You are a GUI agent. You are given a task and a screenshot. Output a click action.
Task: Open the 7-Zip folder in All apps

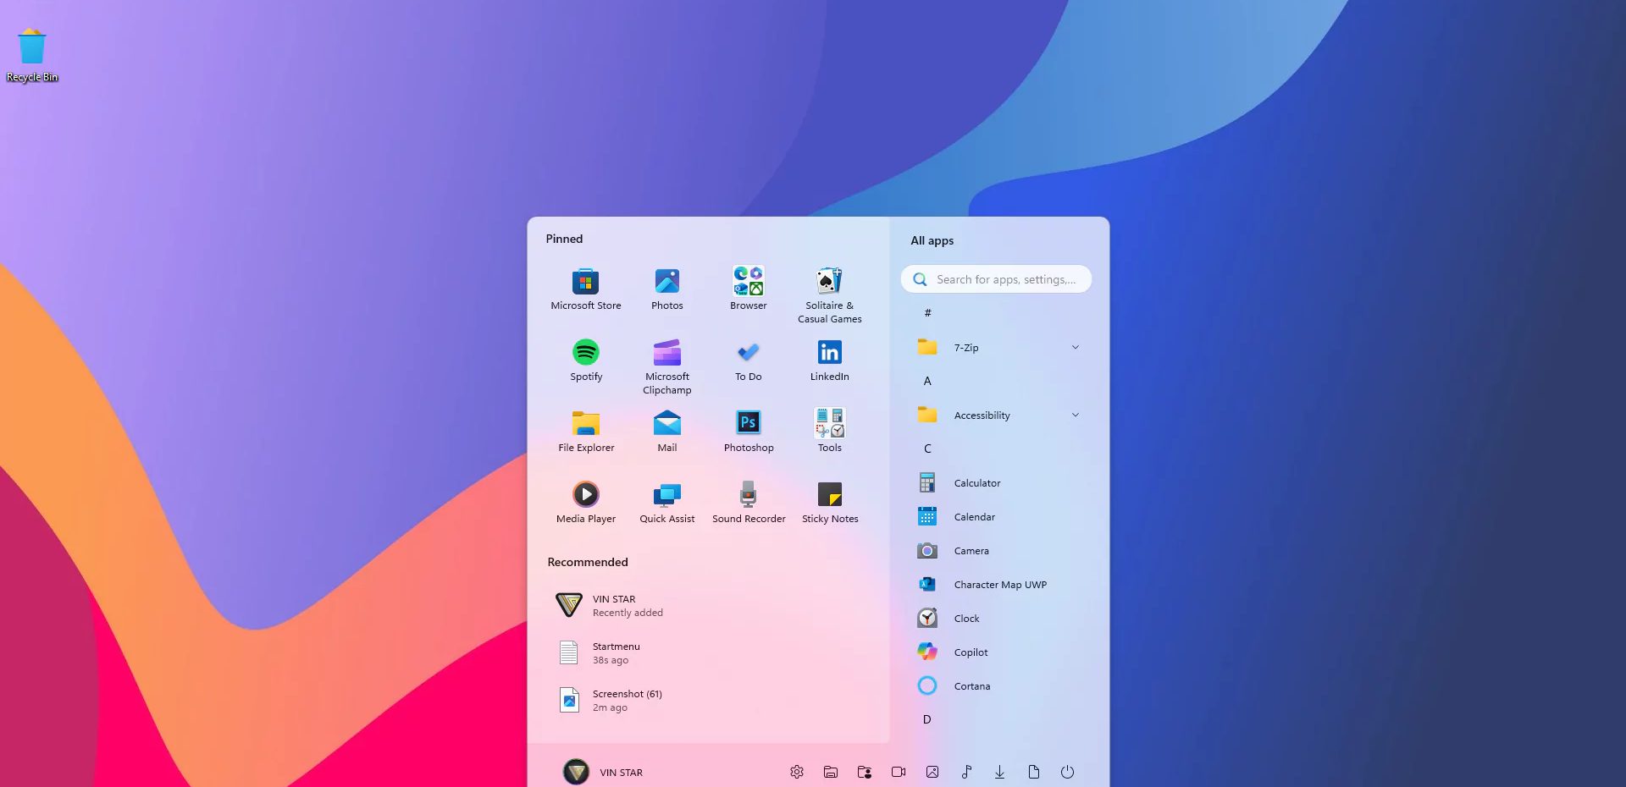click(998, 347)
